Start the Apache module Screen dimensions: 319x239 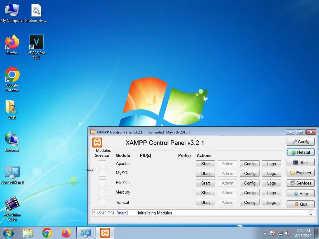[205, 164]
